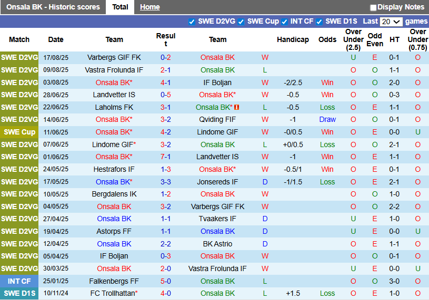Click the 0-5 score at Landvetter IS
The height and width of the screenshot is (300, 429).
[x=165, y=95]
